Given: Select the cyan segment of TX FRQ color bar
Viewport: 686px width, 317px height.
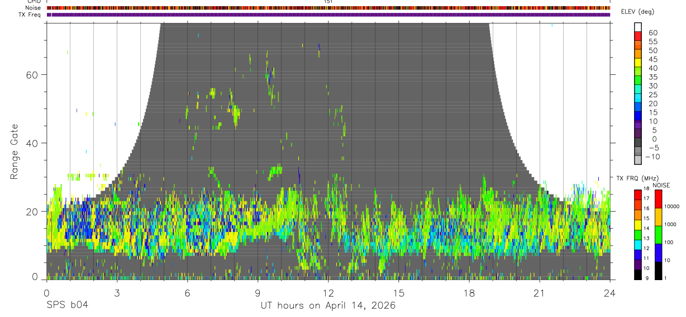Looking at the screenshot, I should 638,244.
